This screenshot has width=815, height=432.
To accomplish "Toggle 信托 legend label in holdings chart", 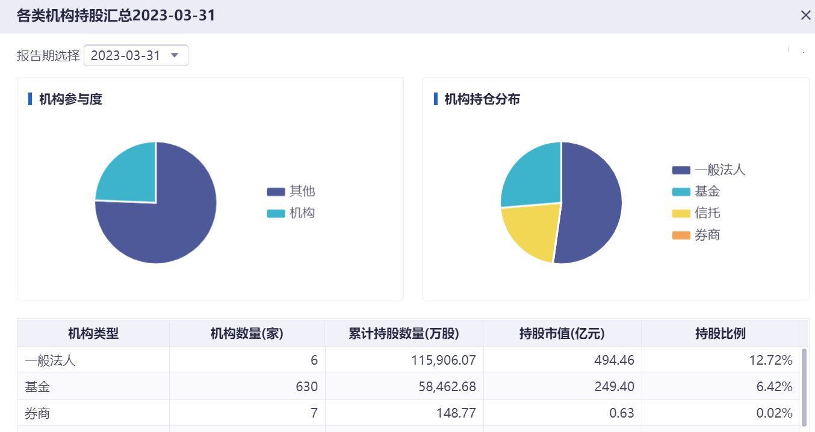I will pos(707,213).
